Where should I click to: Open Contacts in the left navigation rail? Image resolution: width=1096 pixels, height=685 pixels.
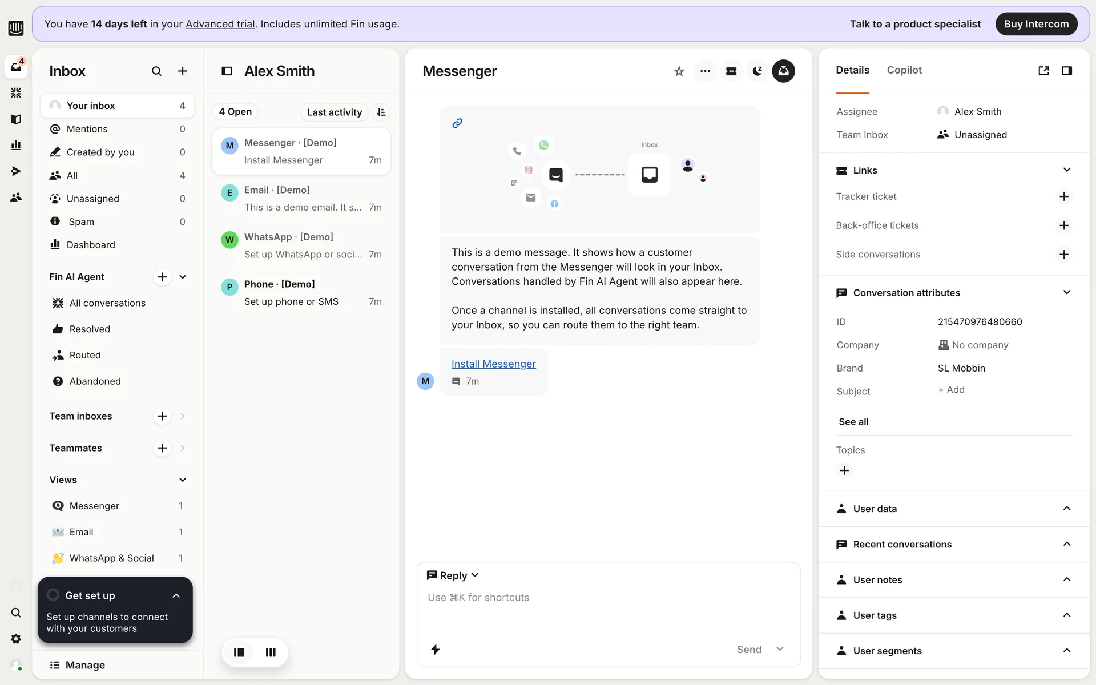pos(16,197)
